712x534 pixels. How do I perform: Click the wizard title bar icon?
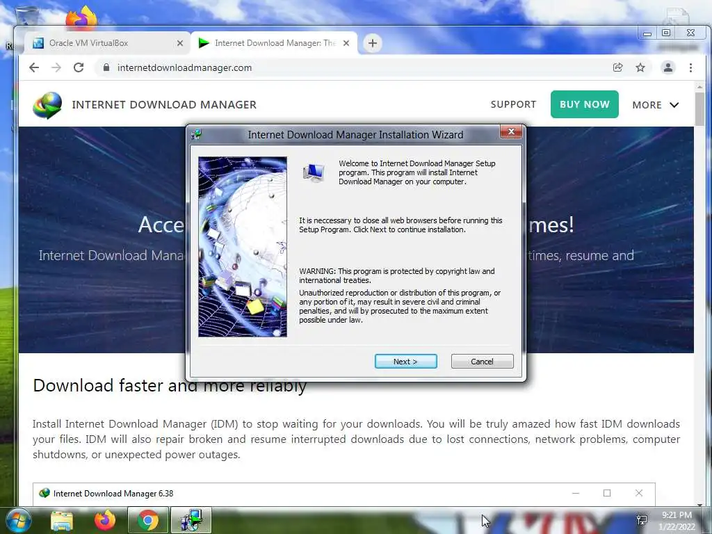click(x=197, y=134)
